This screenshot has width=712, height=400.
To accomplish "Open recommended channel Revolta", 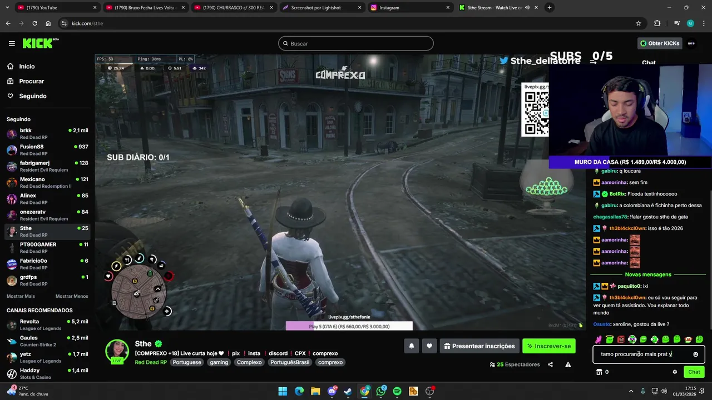I will 47,325.
